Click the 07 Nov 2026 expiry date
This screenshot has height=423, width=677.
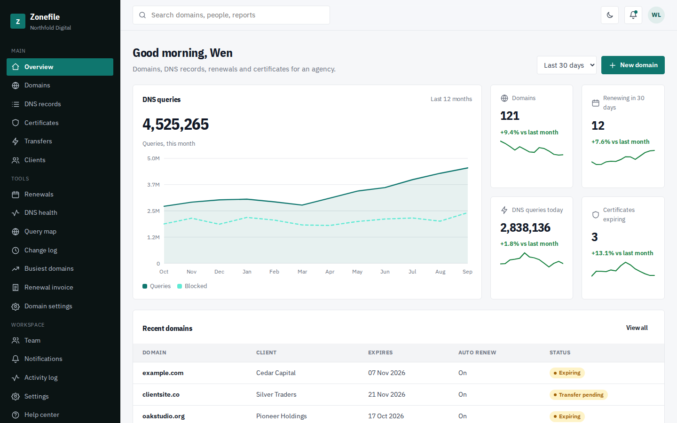386,373
